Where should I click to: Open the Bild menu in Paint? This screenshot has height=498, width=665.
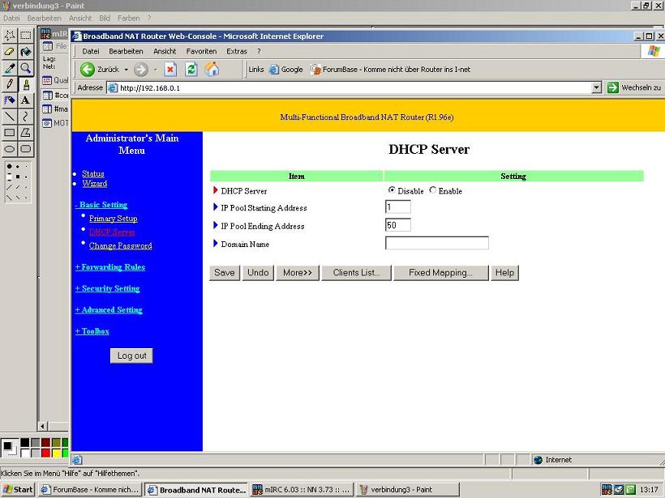click(105, 18)
